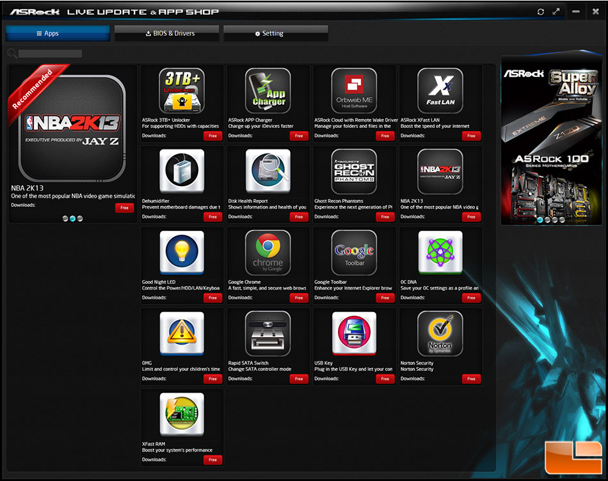This screenshot has height=481, width=608.
Task: Install Orbweb ME with its Free button
Action: pos(385,136)
